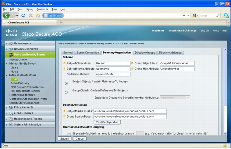Select LDAP in the navigation tree
231x149 pixels.
14,79
